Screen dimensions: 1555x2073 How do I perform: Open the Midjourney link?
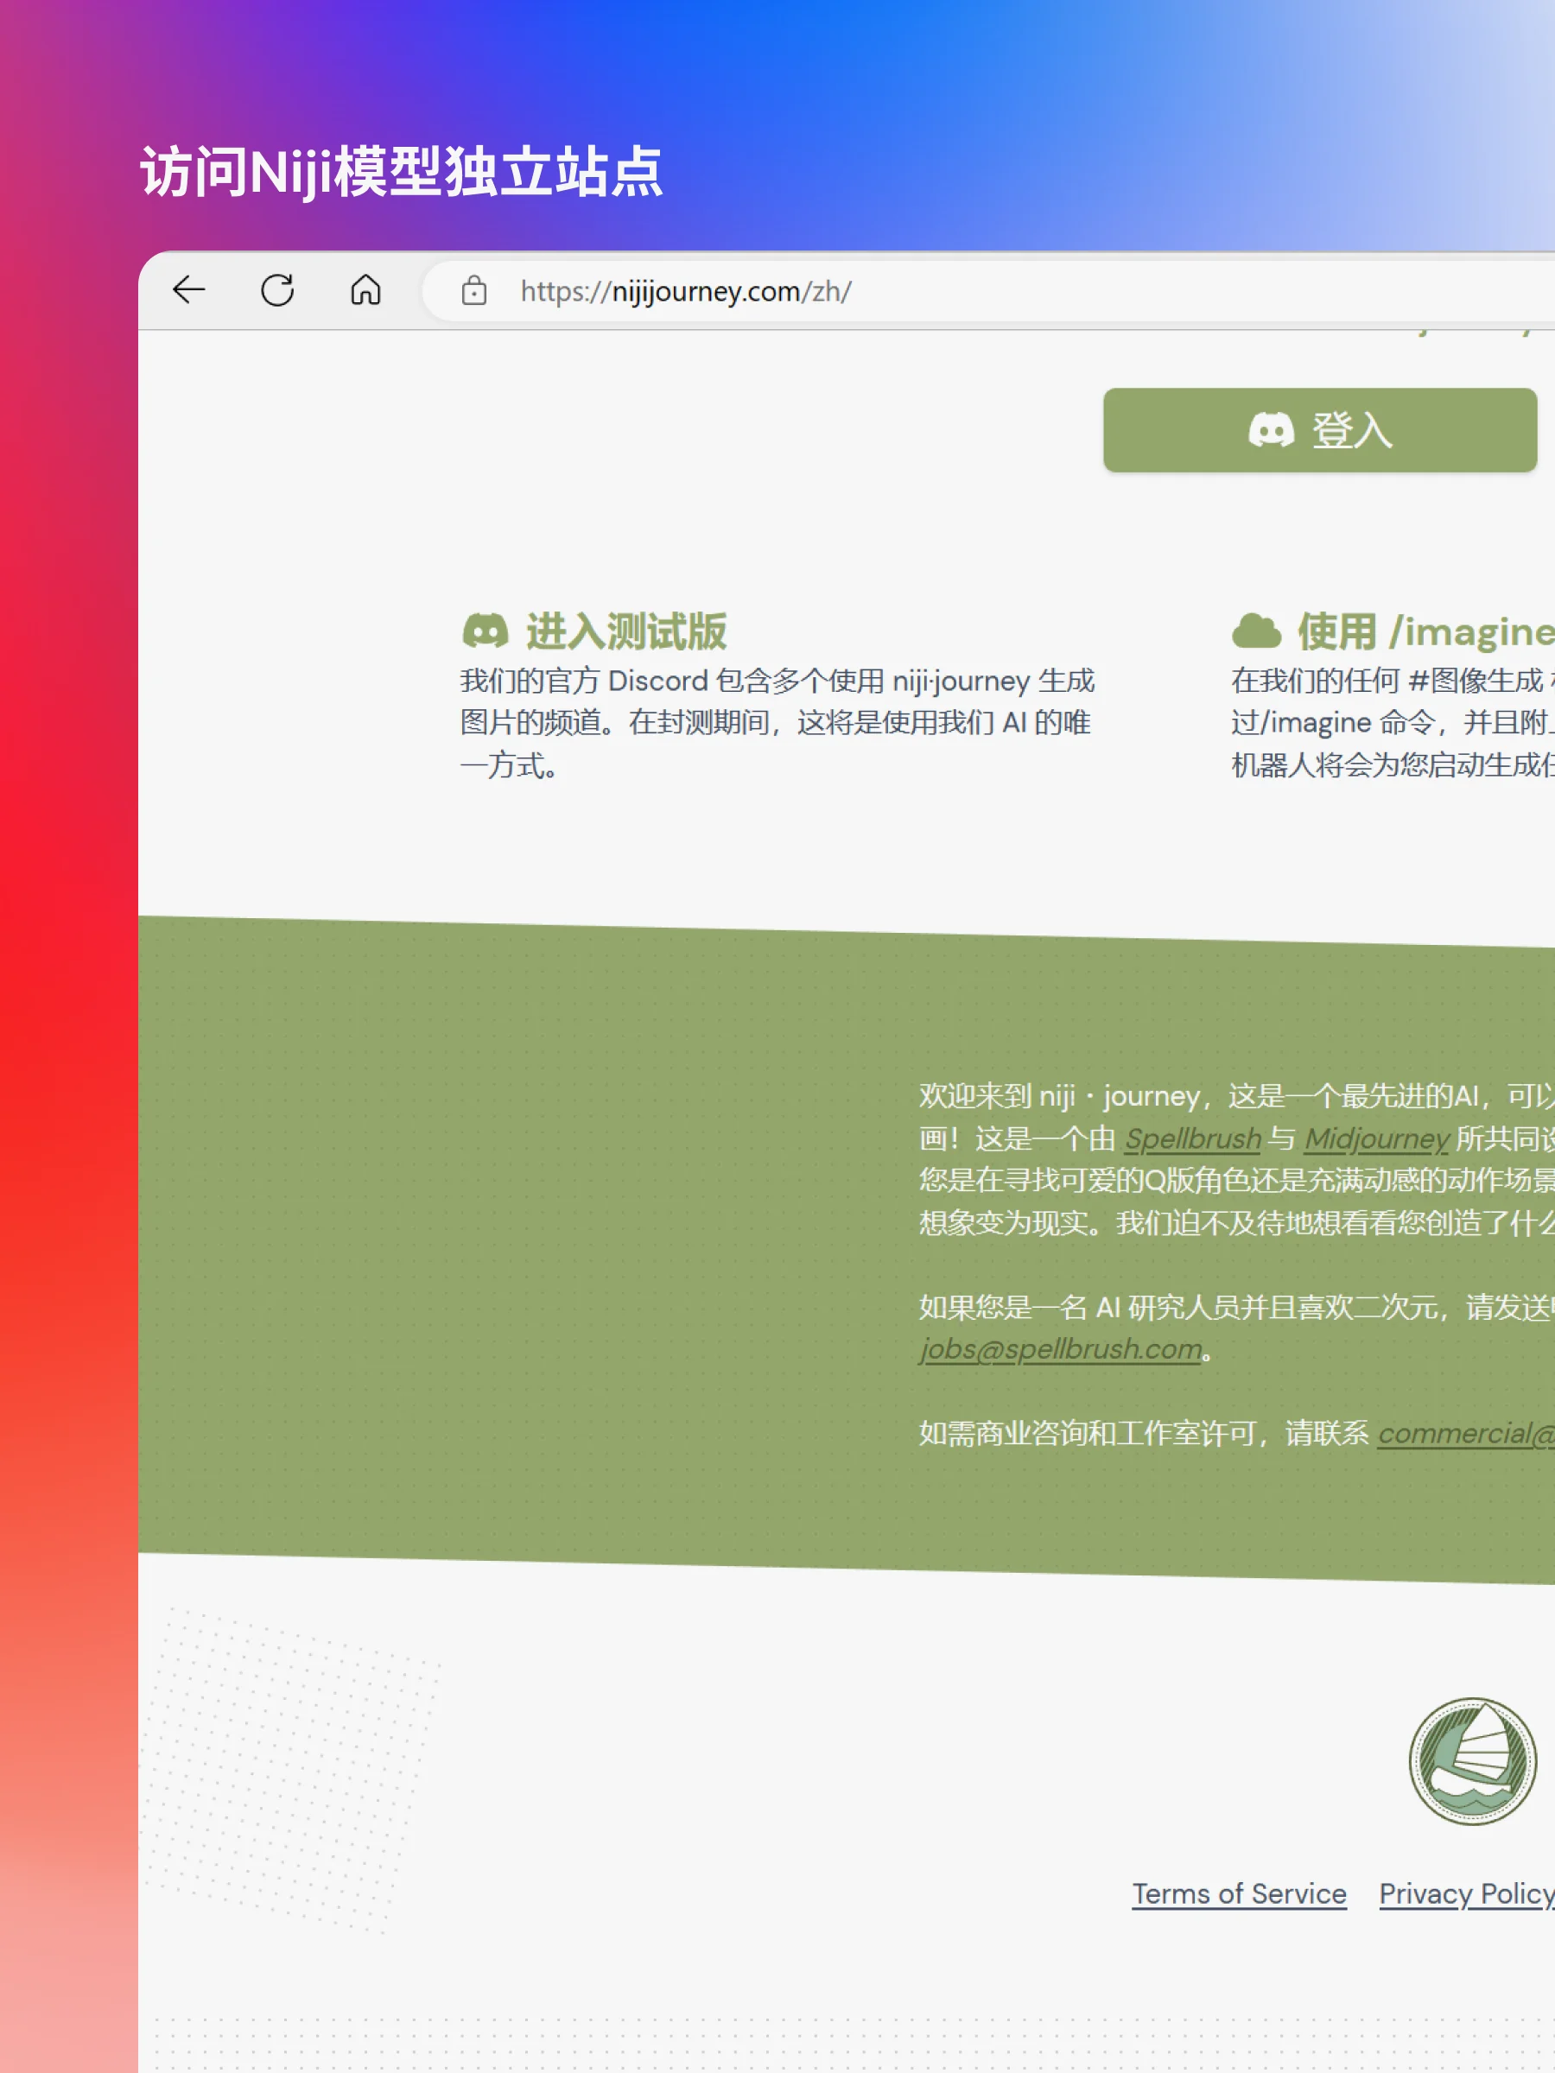(x=1377, y=1138)
